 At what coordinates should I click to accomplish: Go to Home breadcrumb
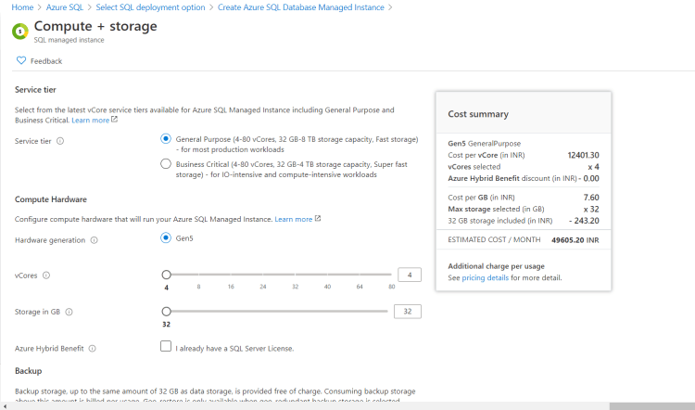22,7
